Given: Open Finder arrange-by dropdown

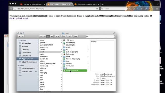Looking at the screenshot, I should coord(57,36).
